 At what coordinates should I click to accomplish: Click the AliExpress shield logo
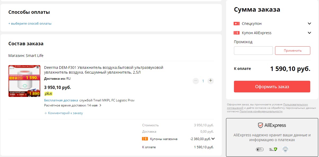pos(260,125)
